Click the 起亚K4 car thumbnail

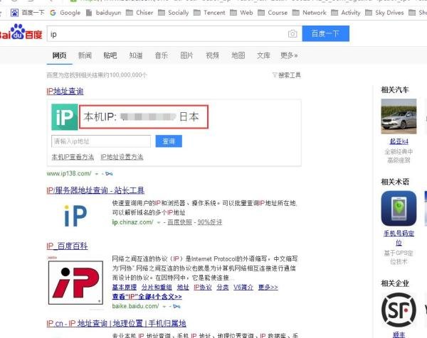coord(399,116)
